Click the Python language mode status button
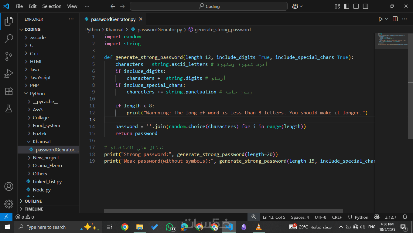 [358, 217]
